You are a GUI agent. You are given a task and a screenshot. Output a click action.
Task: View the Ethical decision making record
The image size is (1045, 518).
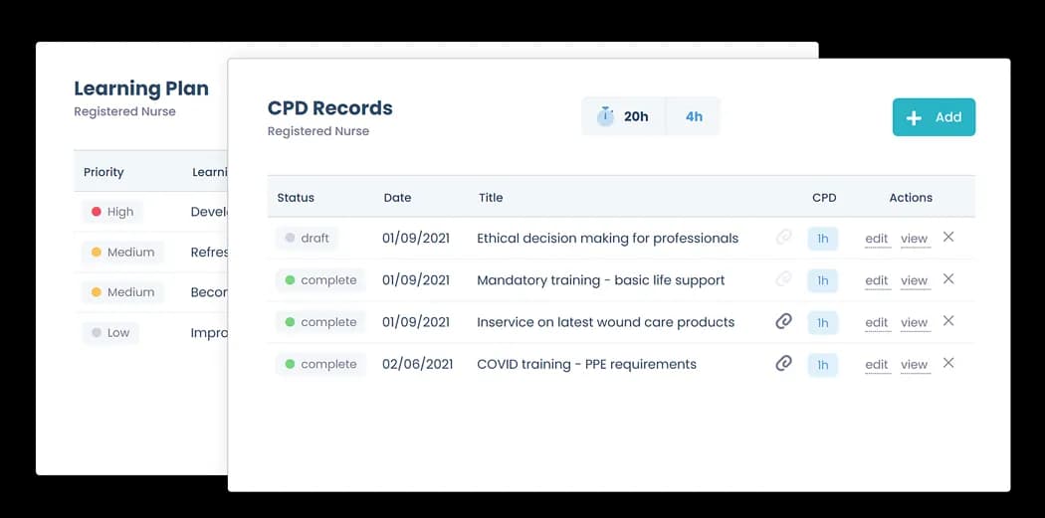(x=915, y=239)
